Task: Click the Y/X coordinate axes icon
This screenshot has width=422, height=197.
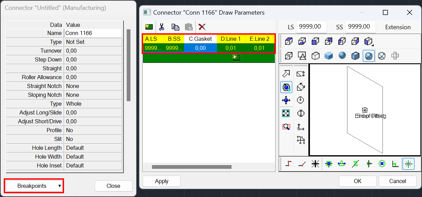Action: (301, 140)
